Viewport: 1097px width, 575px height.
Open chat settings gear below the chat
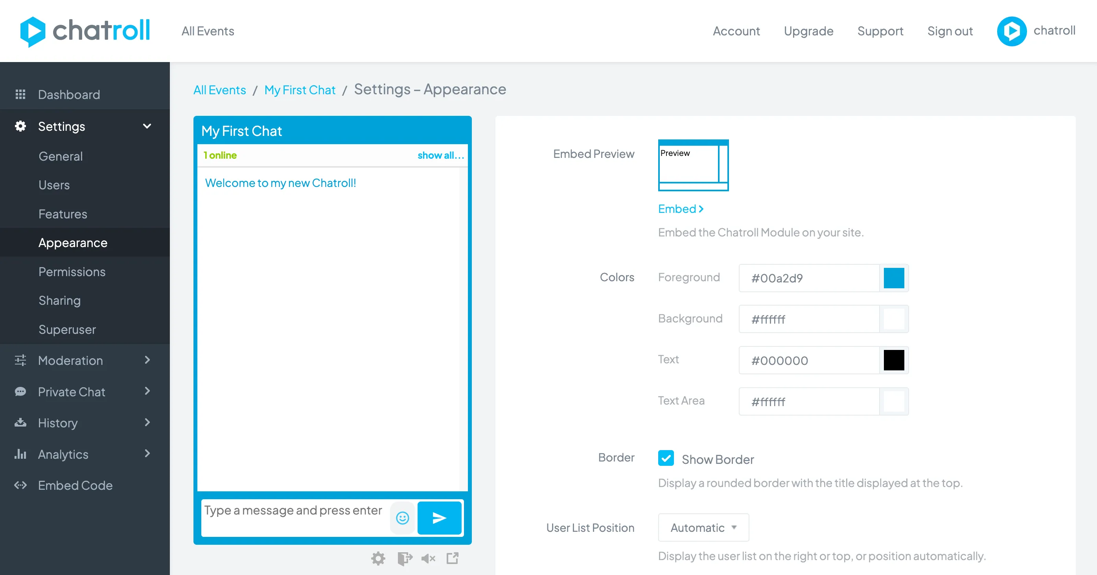[x=378, y=558]
